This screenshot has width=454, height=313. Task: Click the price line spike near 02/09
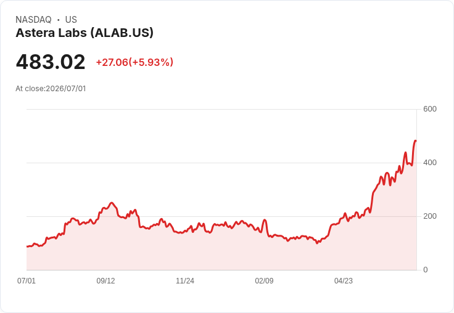click(265, 220)
